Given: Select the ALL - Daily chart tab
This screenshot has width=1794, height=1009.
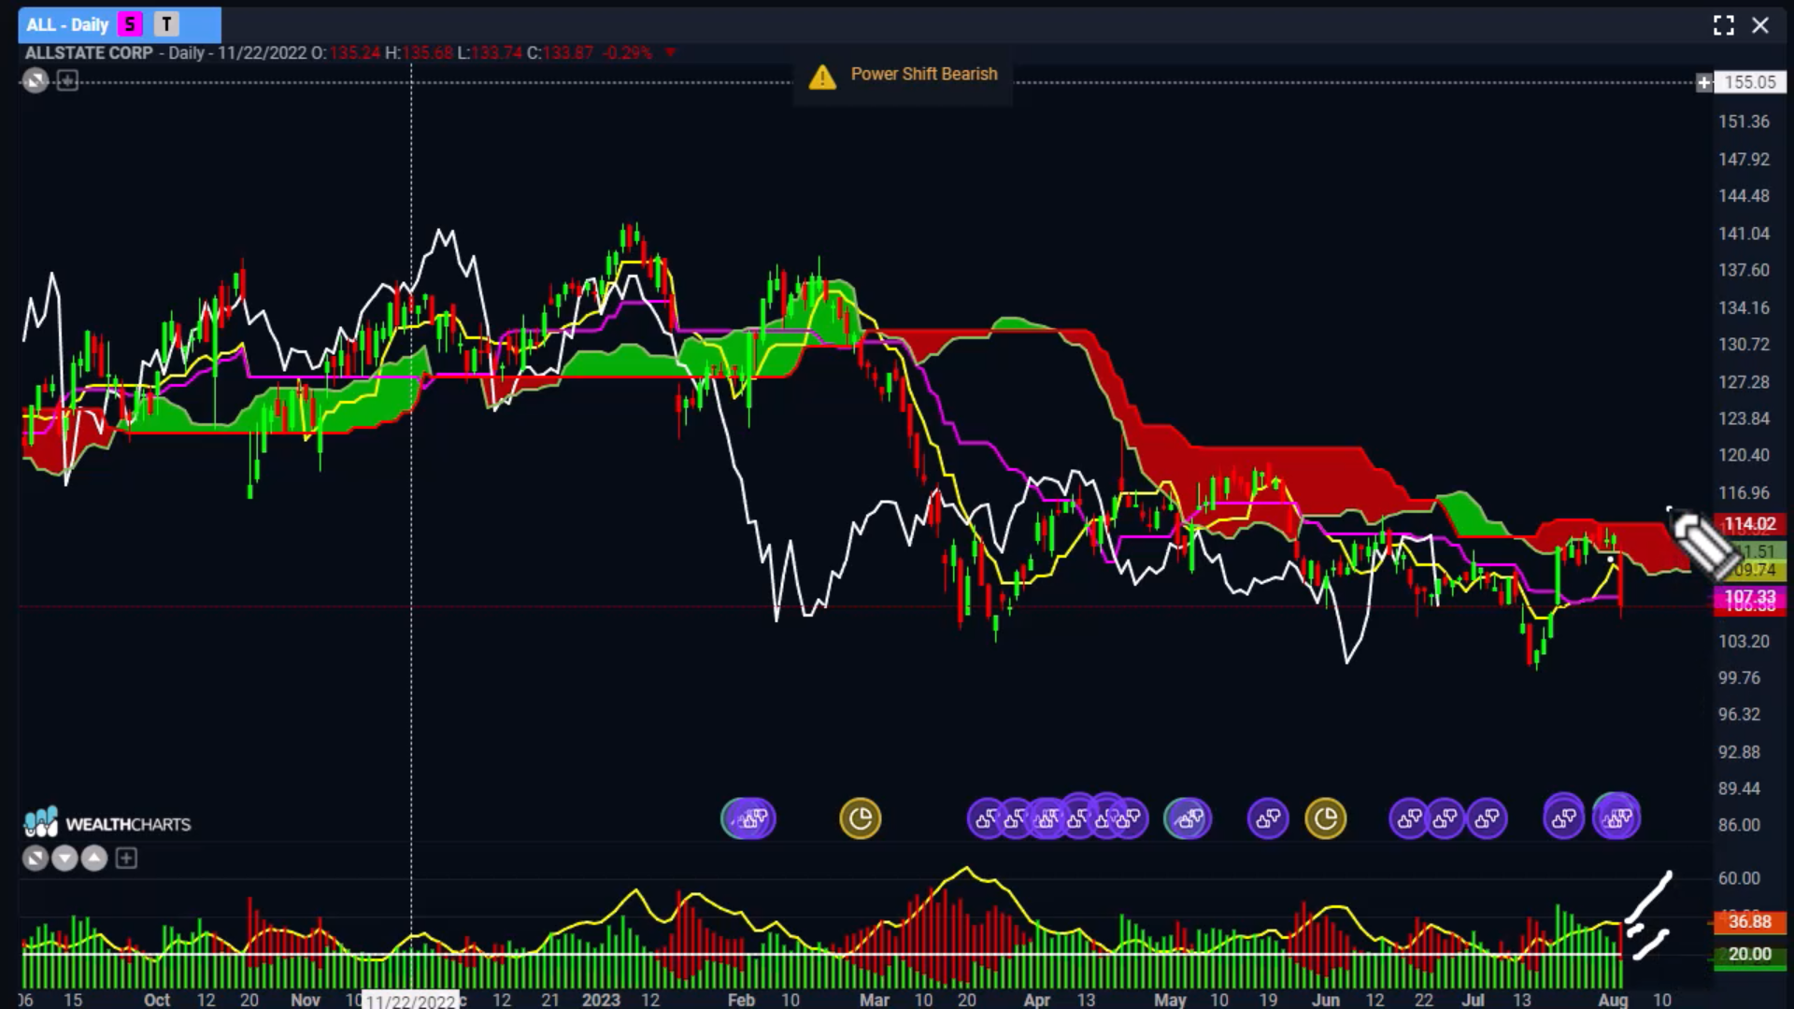Looking at the screenshot, I should tap(119, 25).
